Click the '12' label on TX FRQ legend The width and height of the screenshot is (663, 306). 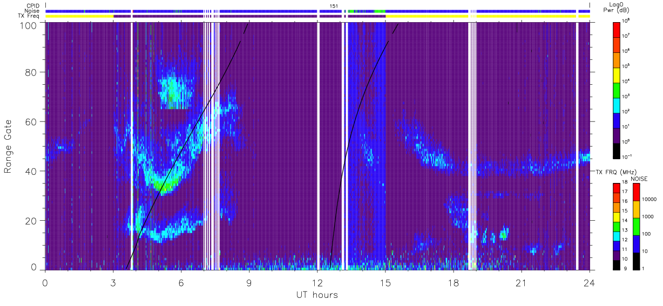pos(625,240)
